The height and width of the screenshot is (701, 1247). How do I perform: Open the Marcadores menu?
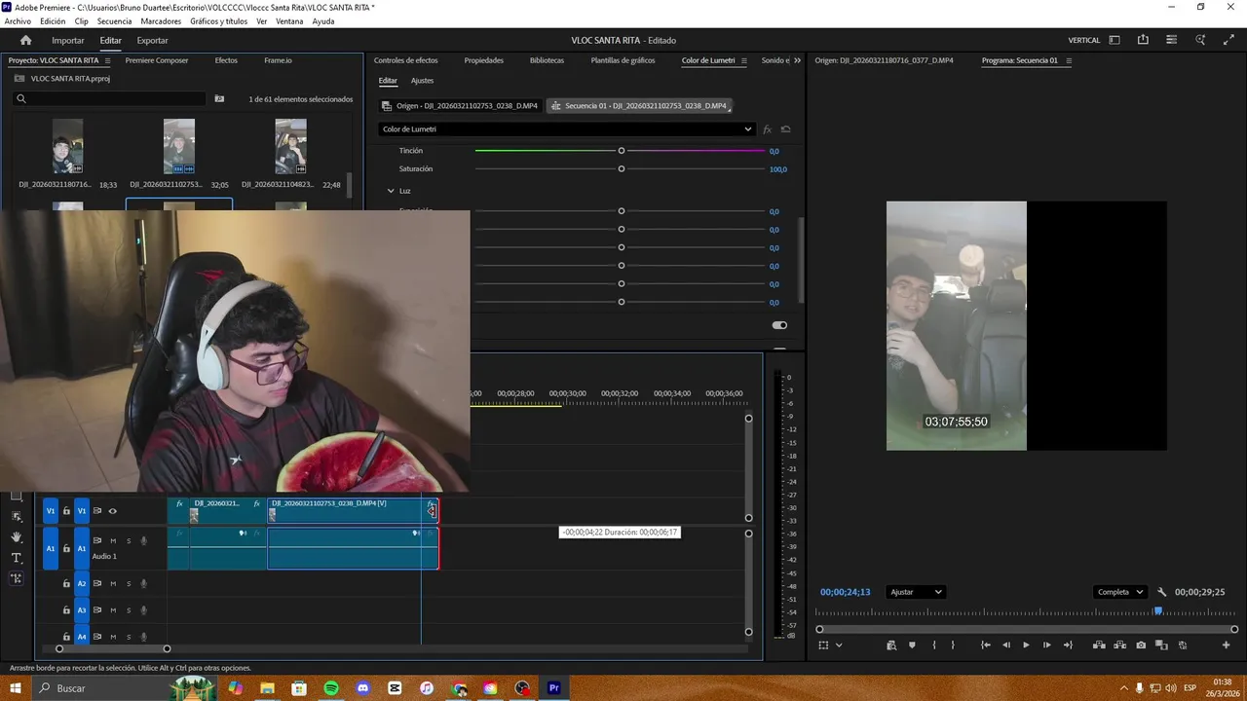[x=161, y=21]
